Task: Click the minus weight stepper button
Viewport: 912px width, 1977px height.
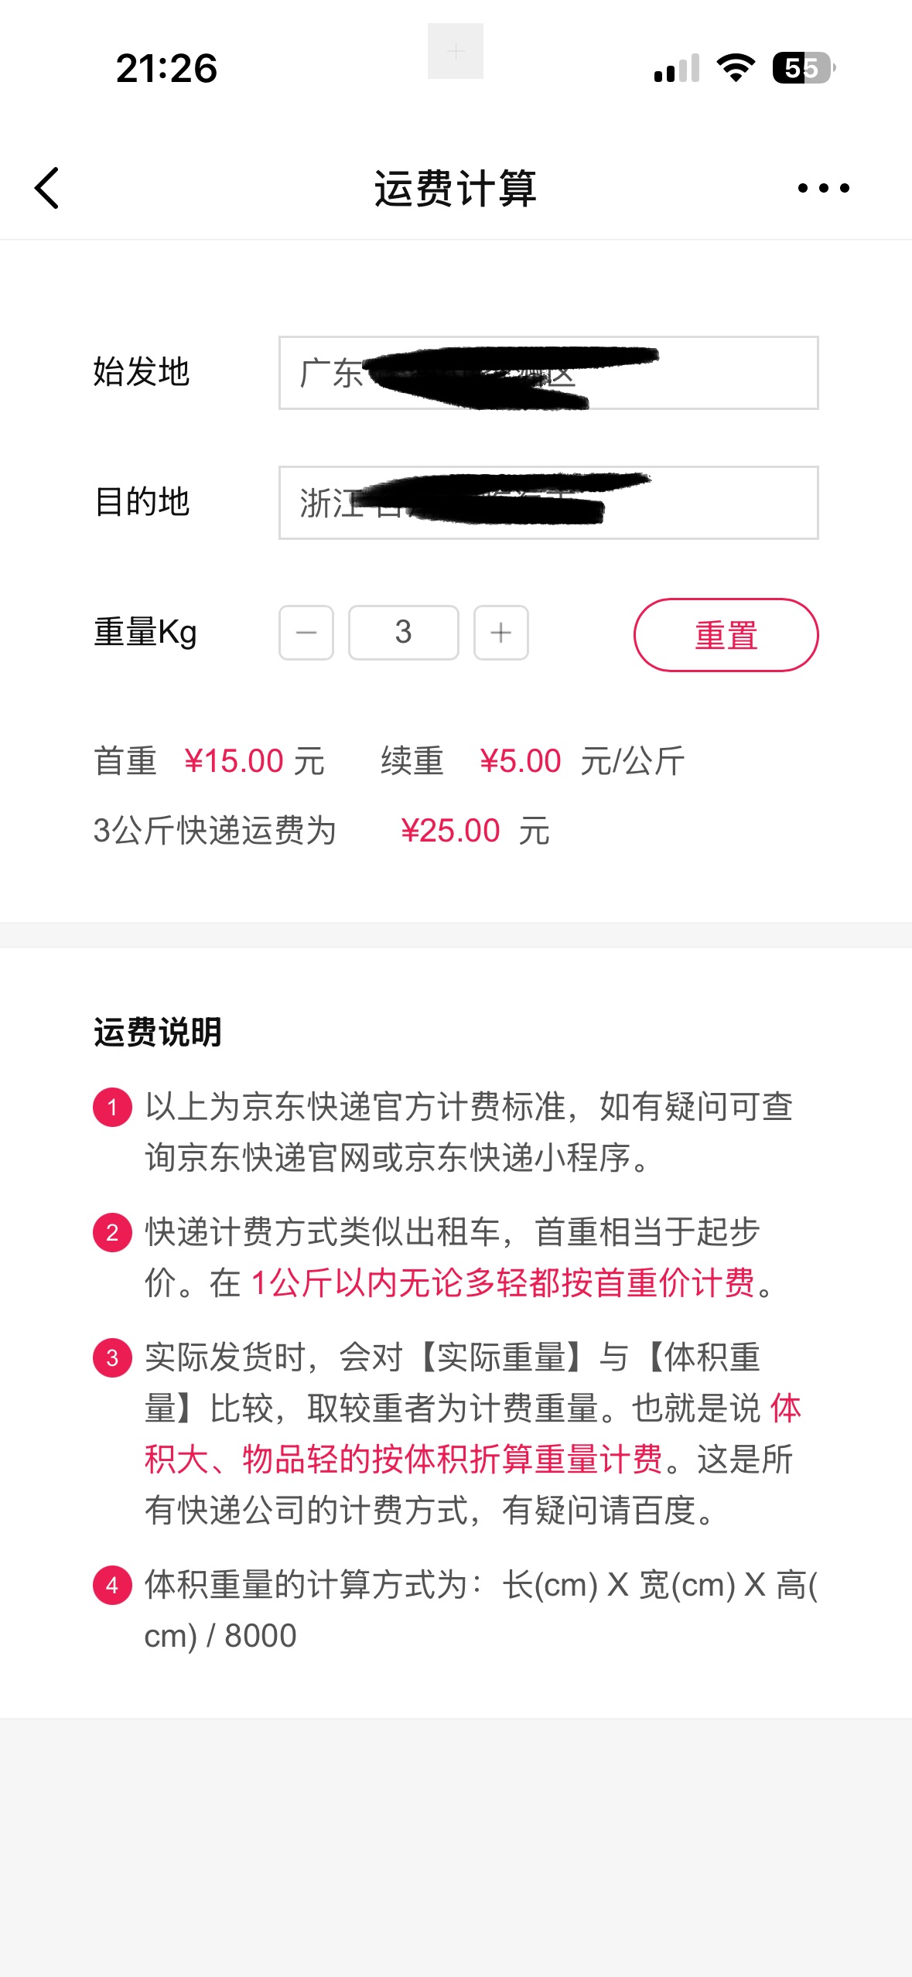Action: pos(306,633)
